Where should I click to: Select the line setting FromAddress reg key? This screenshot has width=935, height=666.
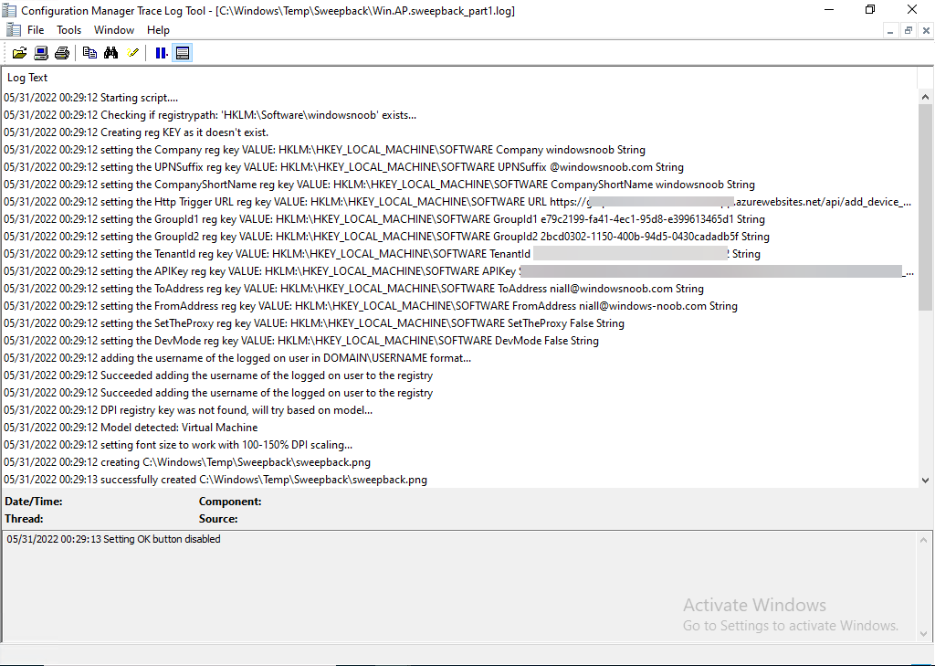click(x=459, y=305)
